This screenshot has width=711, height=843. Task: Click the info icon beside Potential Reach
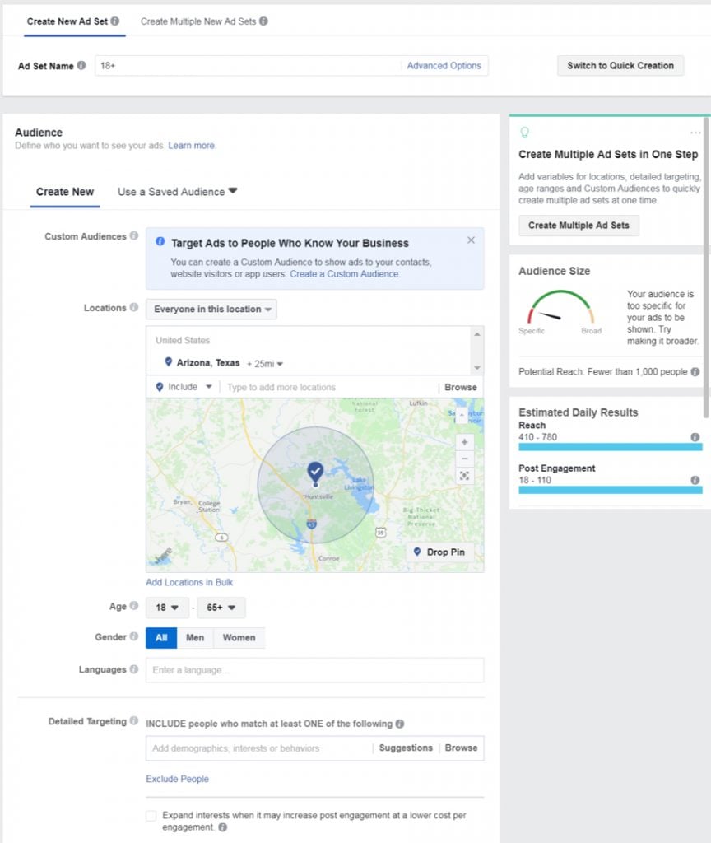pyautogui.click(x=695, y=372)
